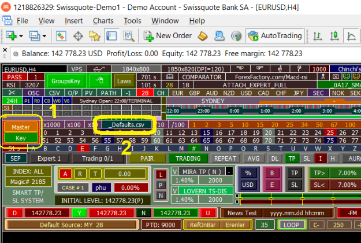Image resolution: width=361 pixels, height=243 pixels.
Task: Toggle the V checkbox for LOVERN TS-DIS
Action: (175, 191)
